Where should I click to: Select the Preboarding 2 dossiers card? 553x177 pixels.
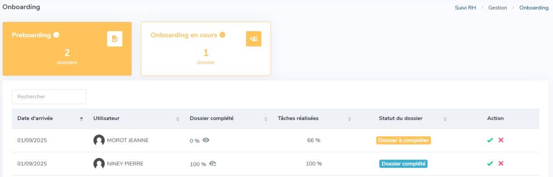[x=67, y=49]
